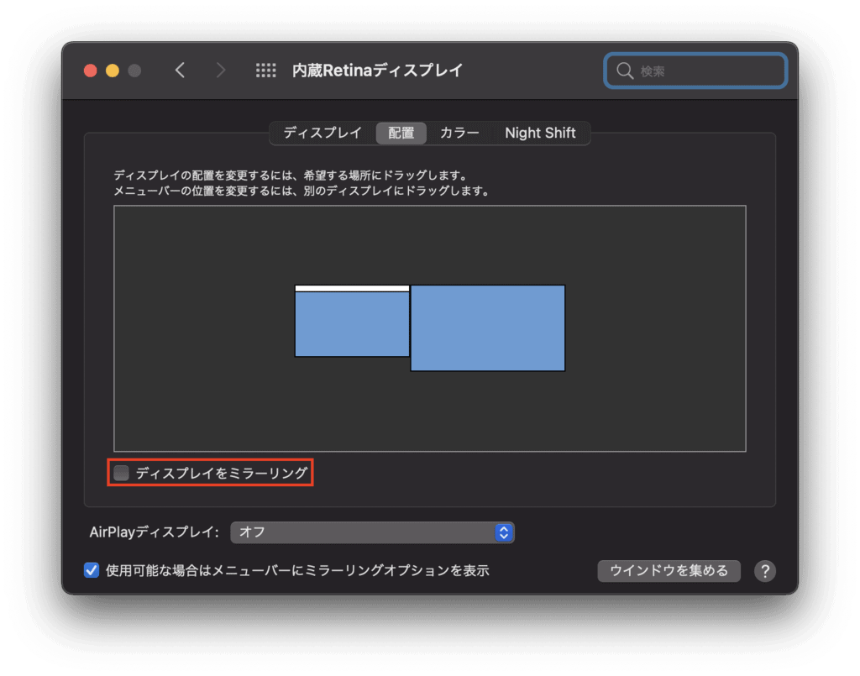The width and height of the screenshot is (860, 676).
Task: Click the ウインドウを集める button
Action: 669,571
